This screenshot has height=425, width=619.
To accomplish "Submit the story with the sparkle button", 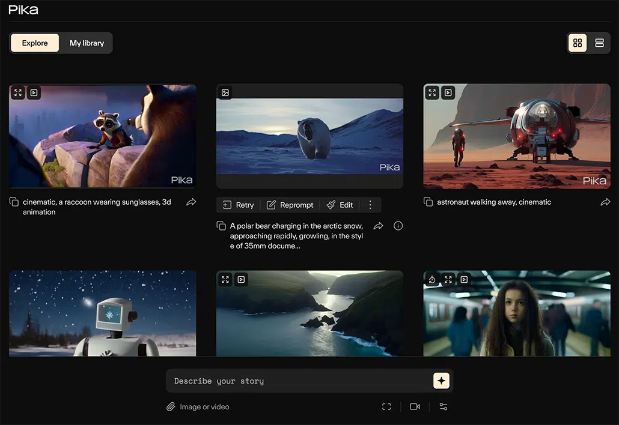I will (x=441, y=381).
